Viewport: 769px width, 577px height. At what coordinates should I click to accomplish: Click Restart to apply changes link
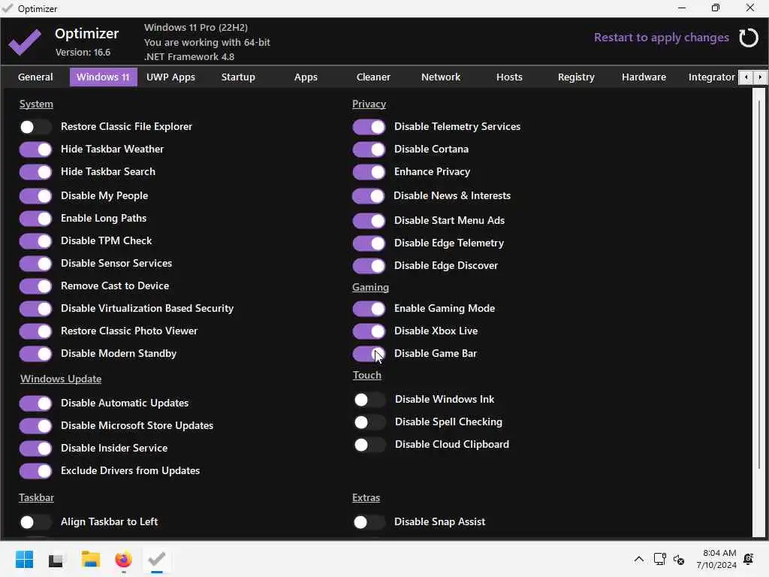coord(661,38)
